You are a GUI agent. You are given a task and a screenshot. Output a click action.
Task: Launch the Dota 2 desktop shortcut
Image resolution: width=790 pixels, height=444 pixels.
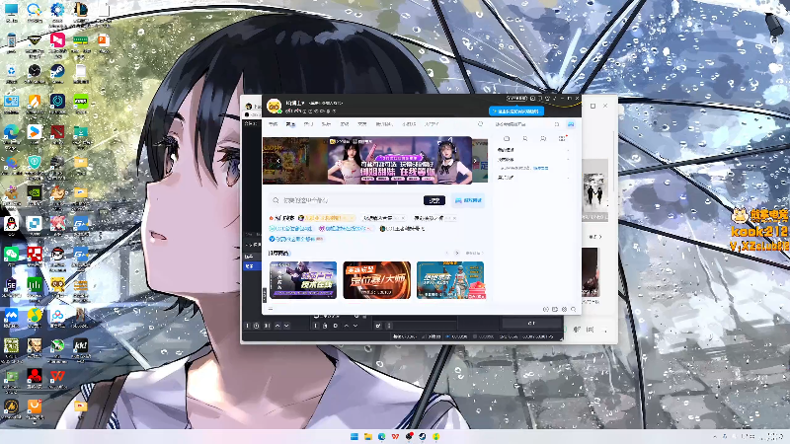pyautogui.click(x=57, y=132)
